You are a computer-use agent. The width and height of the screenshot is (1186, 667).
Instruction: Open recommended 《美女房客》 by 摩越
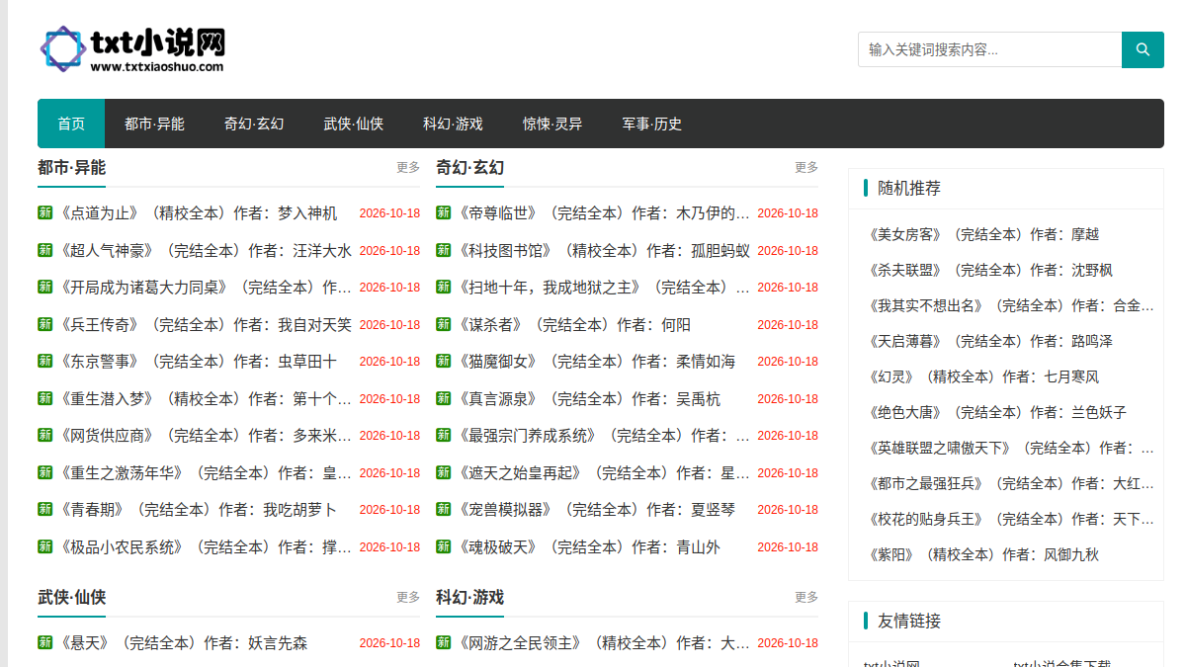tap(983, 234)
